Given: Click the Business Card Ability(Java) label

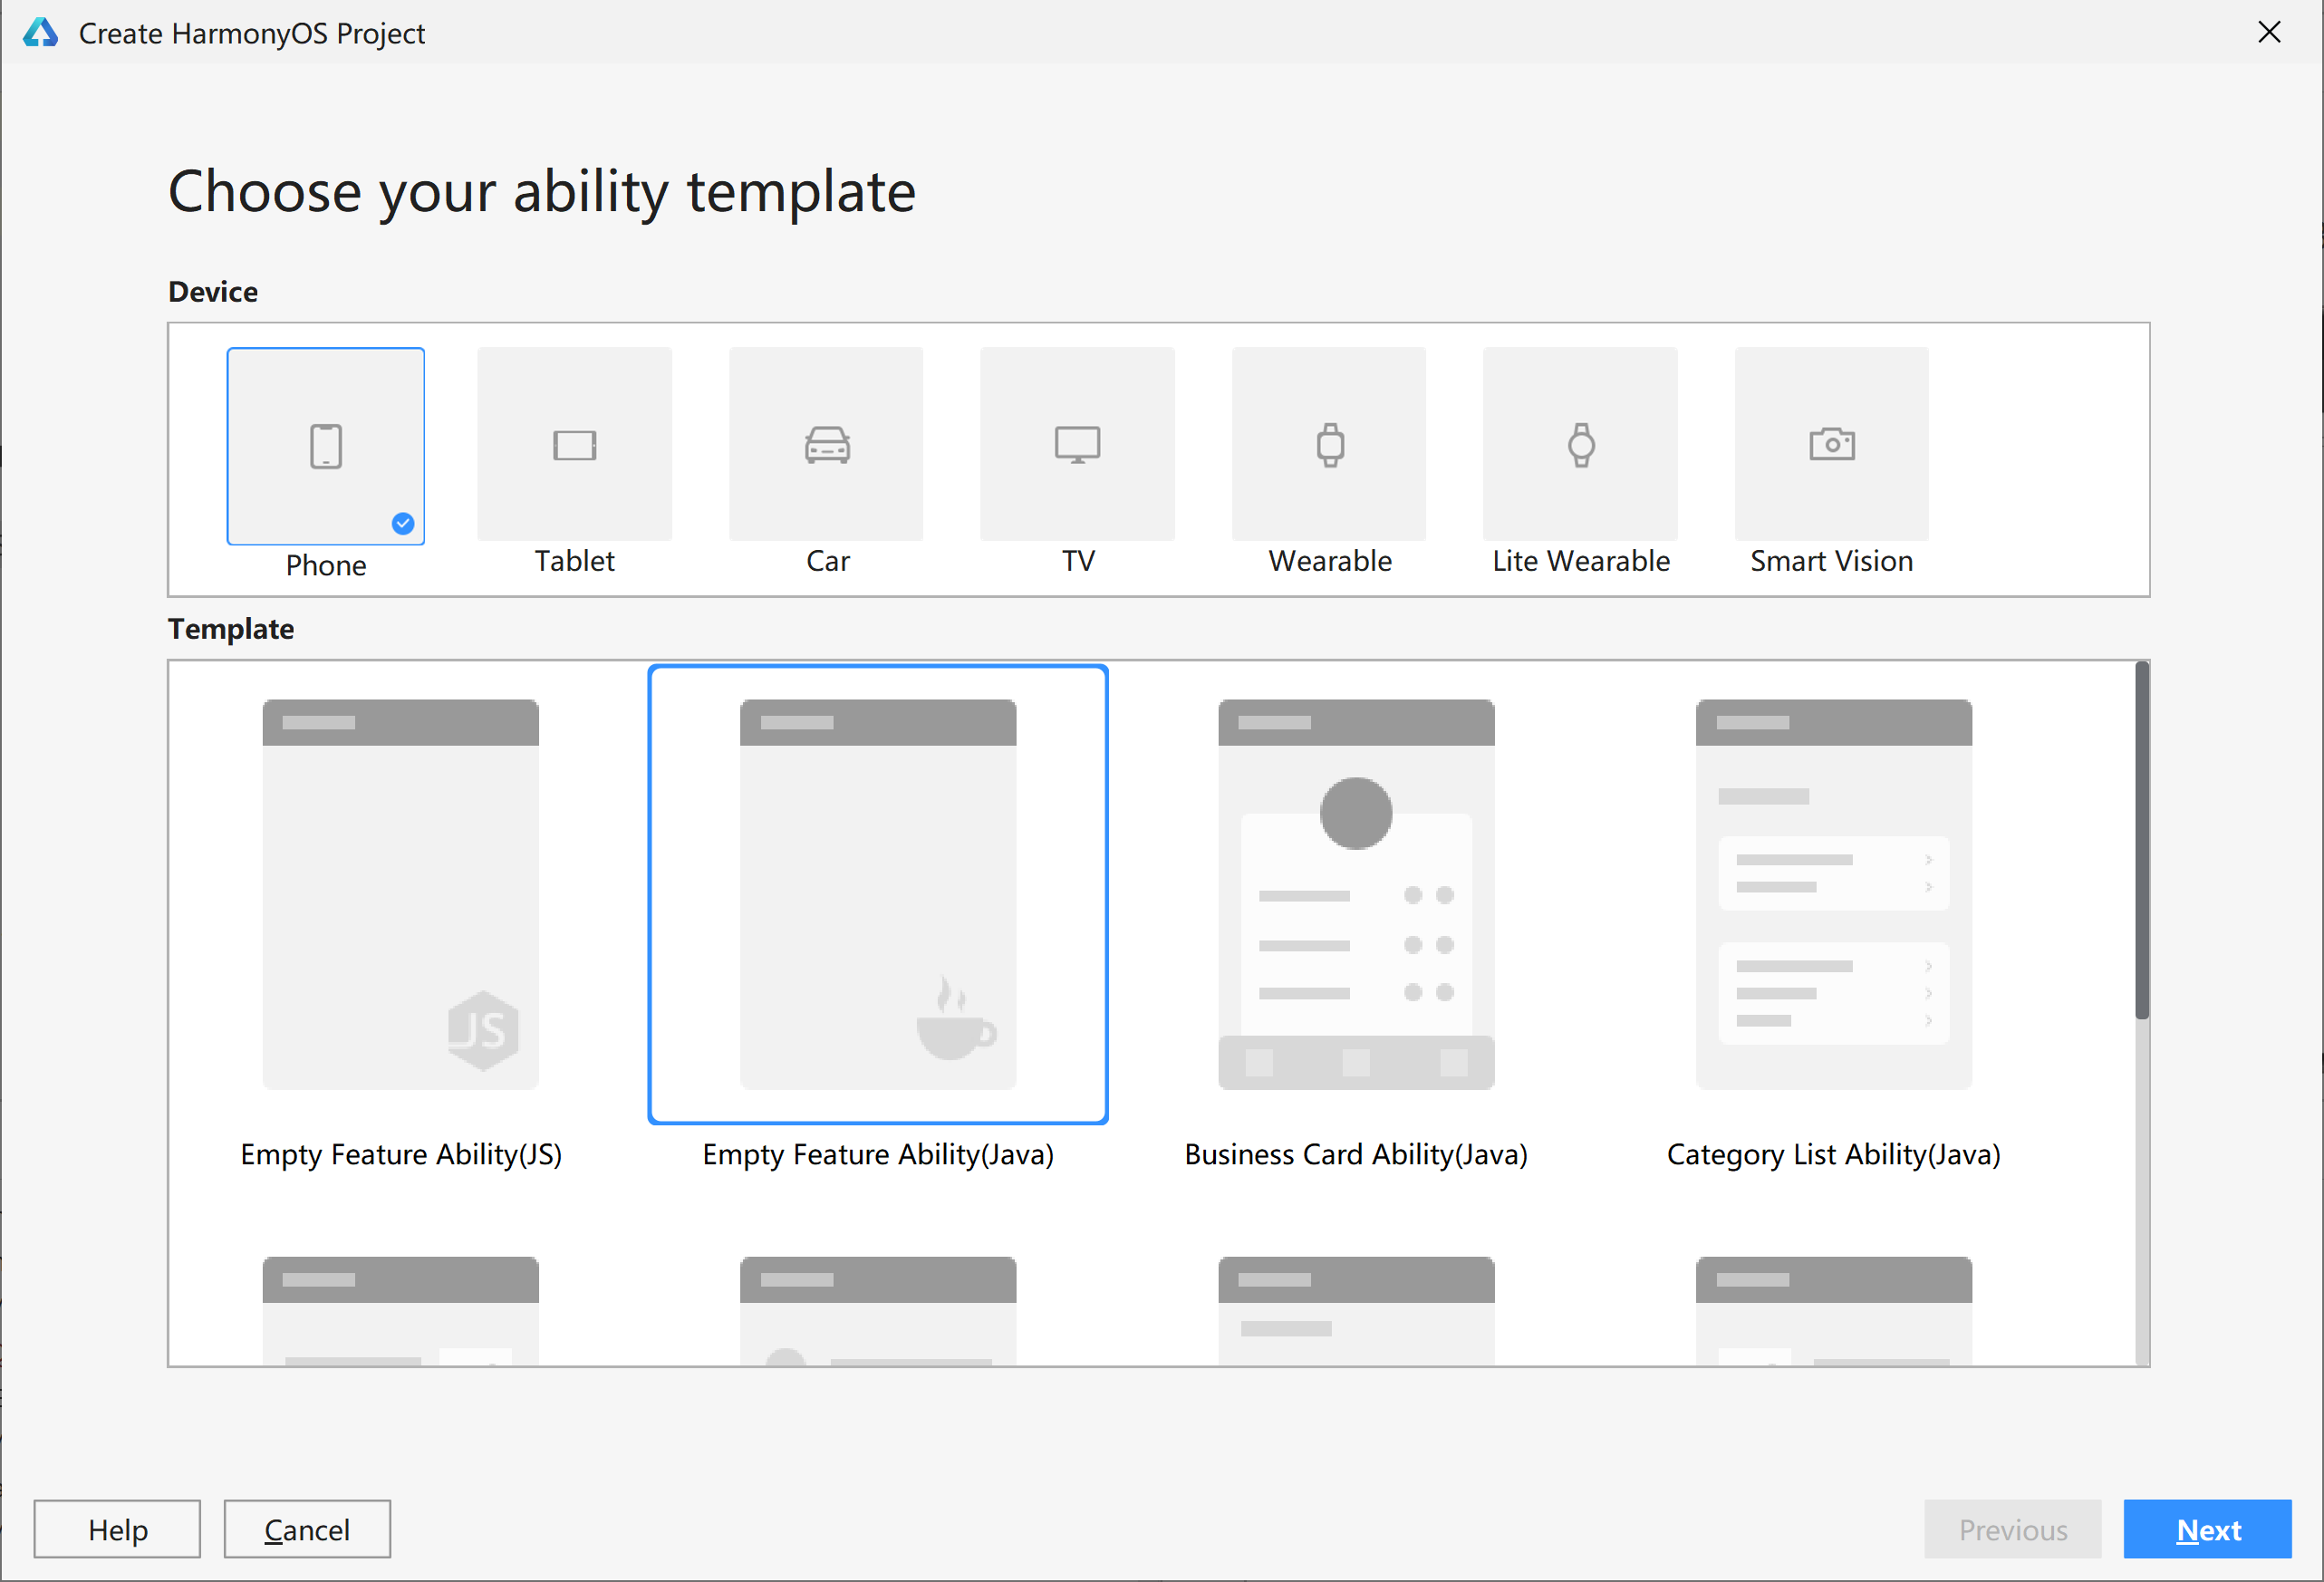Looking at the screenshot, I should point(1356,1154).
